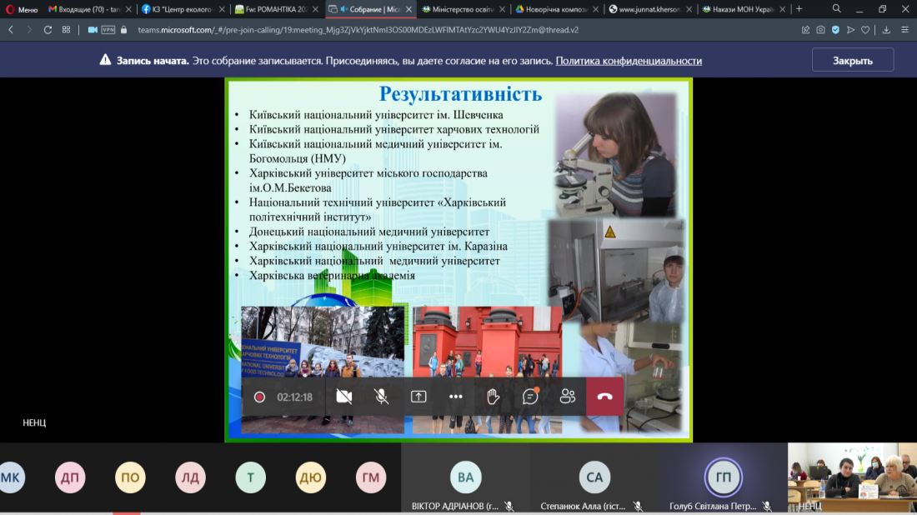Viewport: 917px width, 515px height.
Task: Select the Т participant avatar
Action: coord(251,477)
